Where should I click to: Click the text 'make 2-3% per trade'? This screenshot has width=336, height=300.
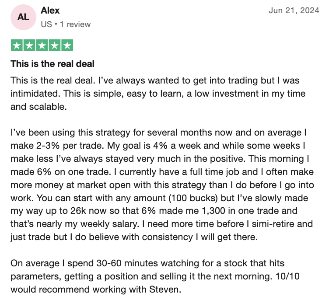click(57, 146)
